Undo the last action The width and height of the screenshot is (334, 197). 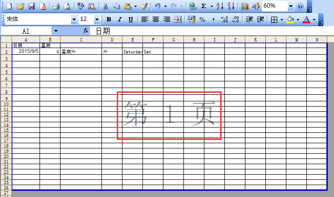(x=158, y=6)
